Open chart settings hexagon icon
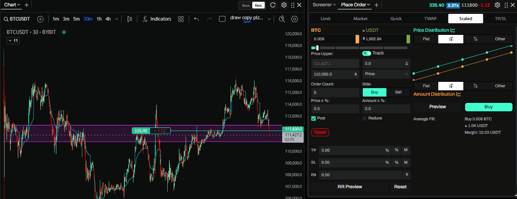This screenshot has width=517, height=199. (294, 19)
